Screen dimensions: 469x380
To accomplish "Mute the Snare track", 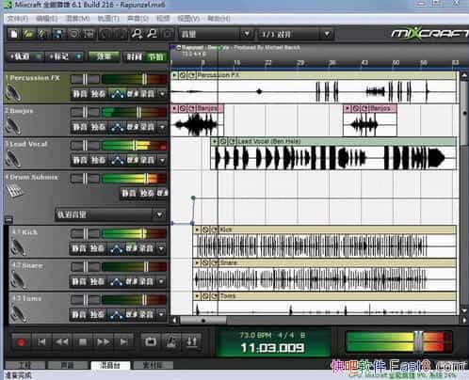I will pyautogui.click(x=79, y=281).
